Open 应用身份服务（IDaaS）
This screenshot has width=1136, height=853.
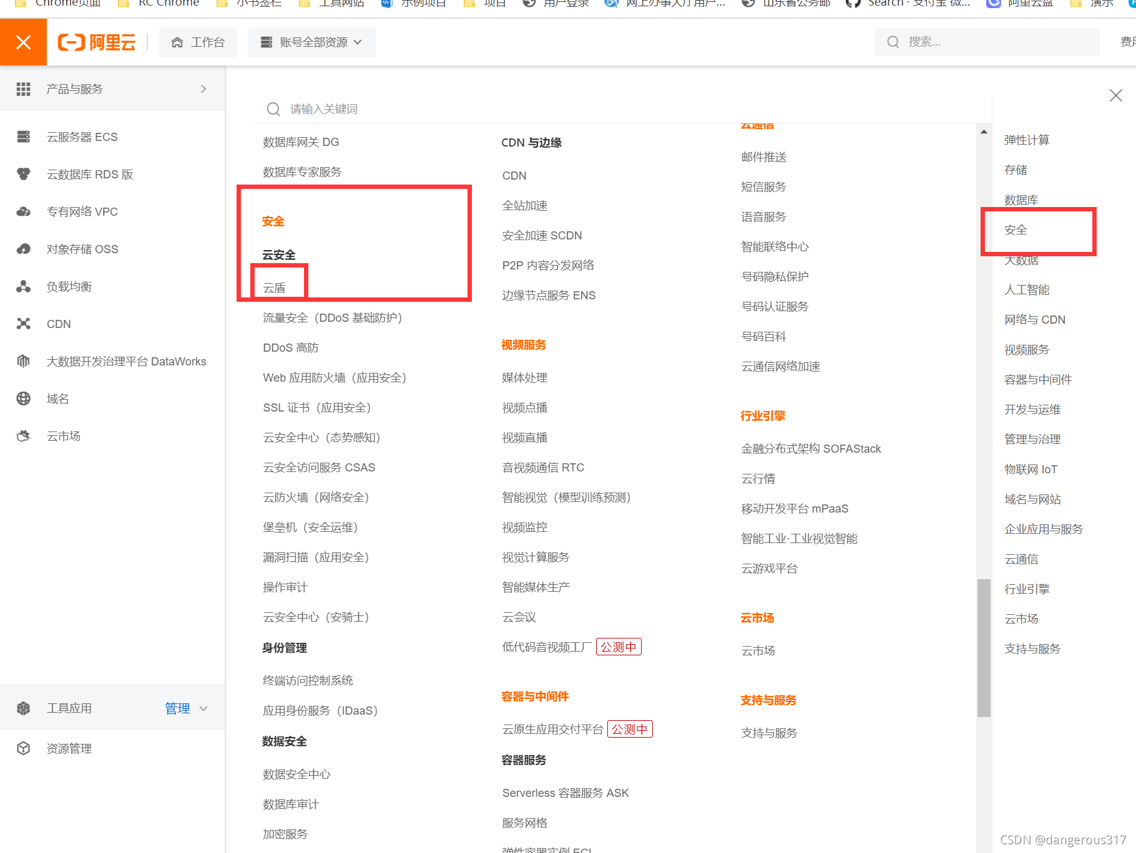point(320,711)
